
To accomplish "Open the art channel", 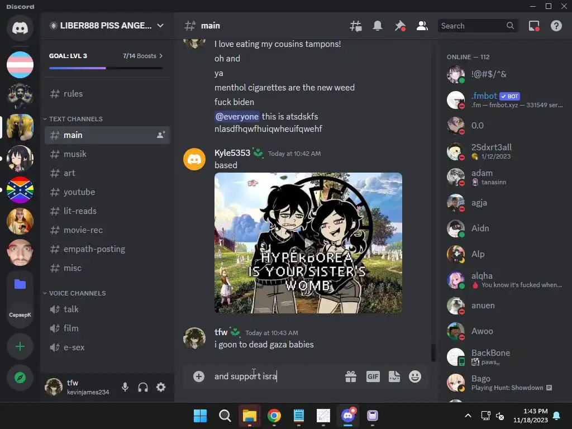I will point(107,173).
